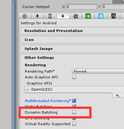Select the HTML5 WebGL platform tab
The height and width of the screenshot is (129, 124).
(114, 16)
